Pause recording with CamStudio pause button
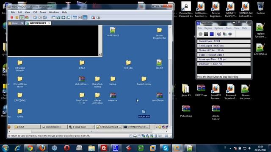Image resolution: width=271 pixels, height=152 pixels. (206, 34)
